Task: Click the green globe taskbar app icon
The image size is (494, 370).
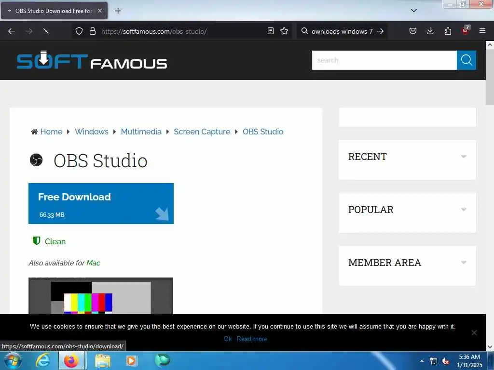Action: coord(163,360)
